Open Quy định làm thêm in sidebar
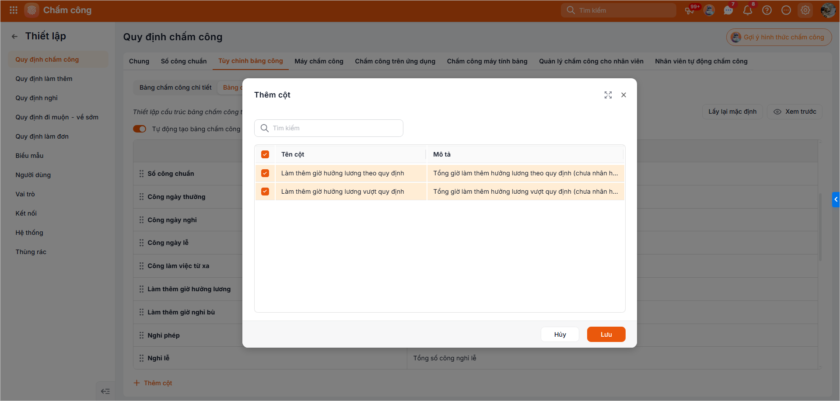Image resolution: width=840 pixels, height=401 pixels. 44,79
